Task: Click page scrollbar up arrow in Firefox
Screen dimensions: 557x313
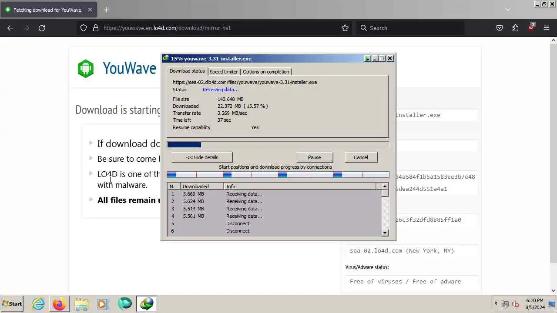Action: (554, 40)
